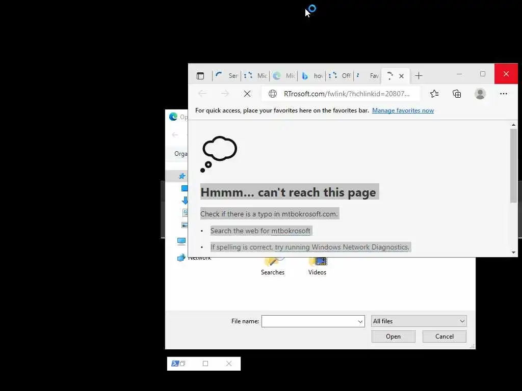Click 'Manage favorites now' link
Image resolution: width=522 pixels, height=391 pixels.
pos(403,110)
